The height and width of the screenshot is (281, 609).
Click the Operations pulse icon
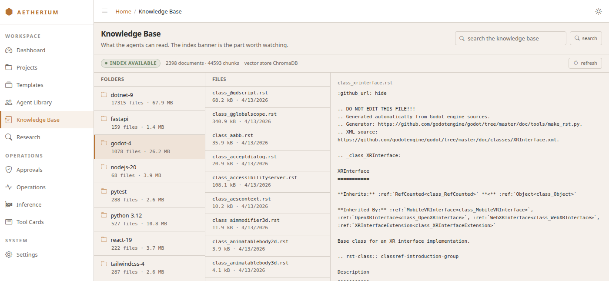coord(9,187)
